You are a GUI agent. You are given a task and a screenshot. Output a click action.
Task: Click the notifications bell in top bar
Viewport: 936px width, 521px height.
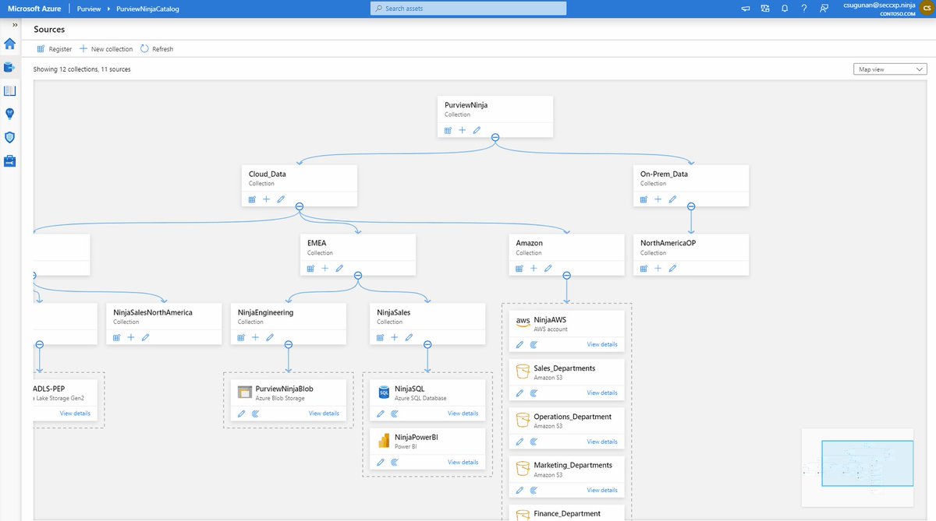784,9
